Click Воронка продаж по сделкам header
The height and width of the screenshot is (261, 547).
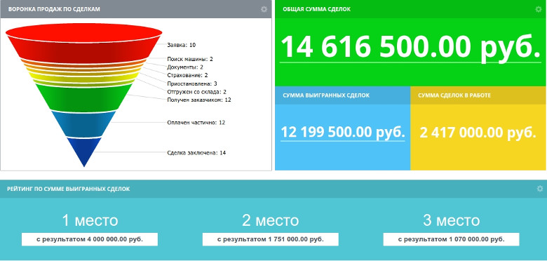tap(54, 9)
